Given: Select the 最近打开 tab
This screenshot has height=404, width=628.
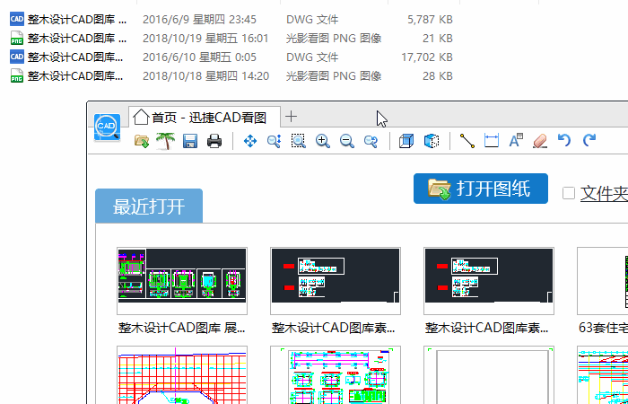Looking at the screenshot, I should pos(149,206).
